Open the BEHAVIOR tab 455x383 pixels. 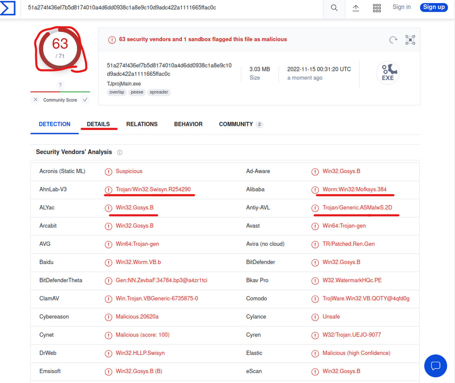point(188,124)
